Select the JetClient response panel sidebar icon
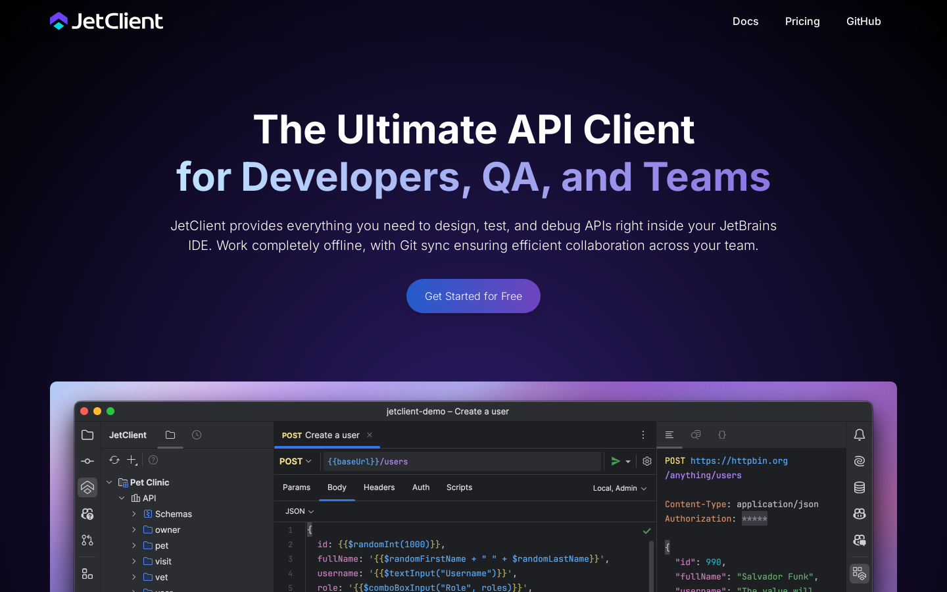Viewport: 947px width, 592px height. 860,574
